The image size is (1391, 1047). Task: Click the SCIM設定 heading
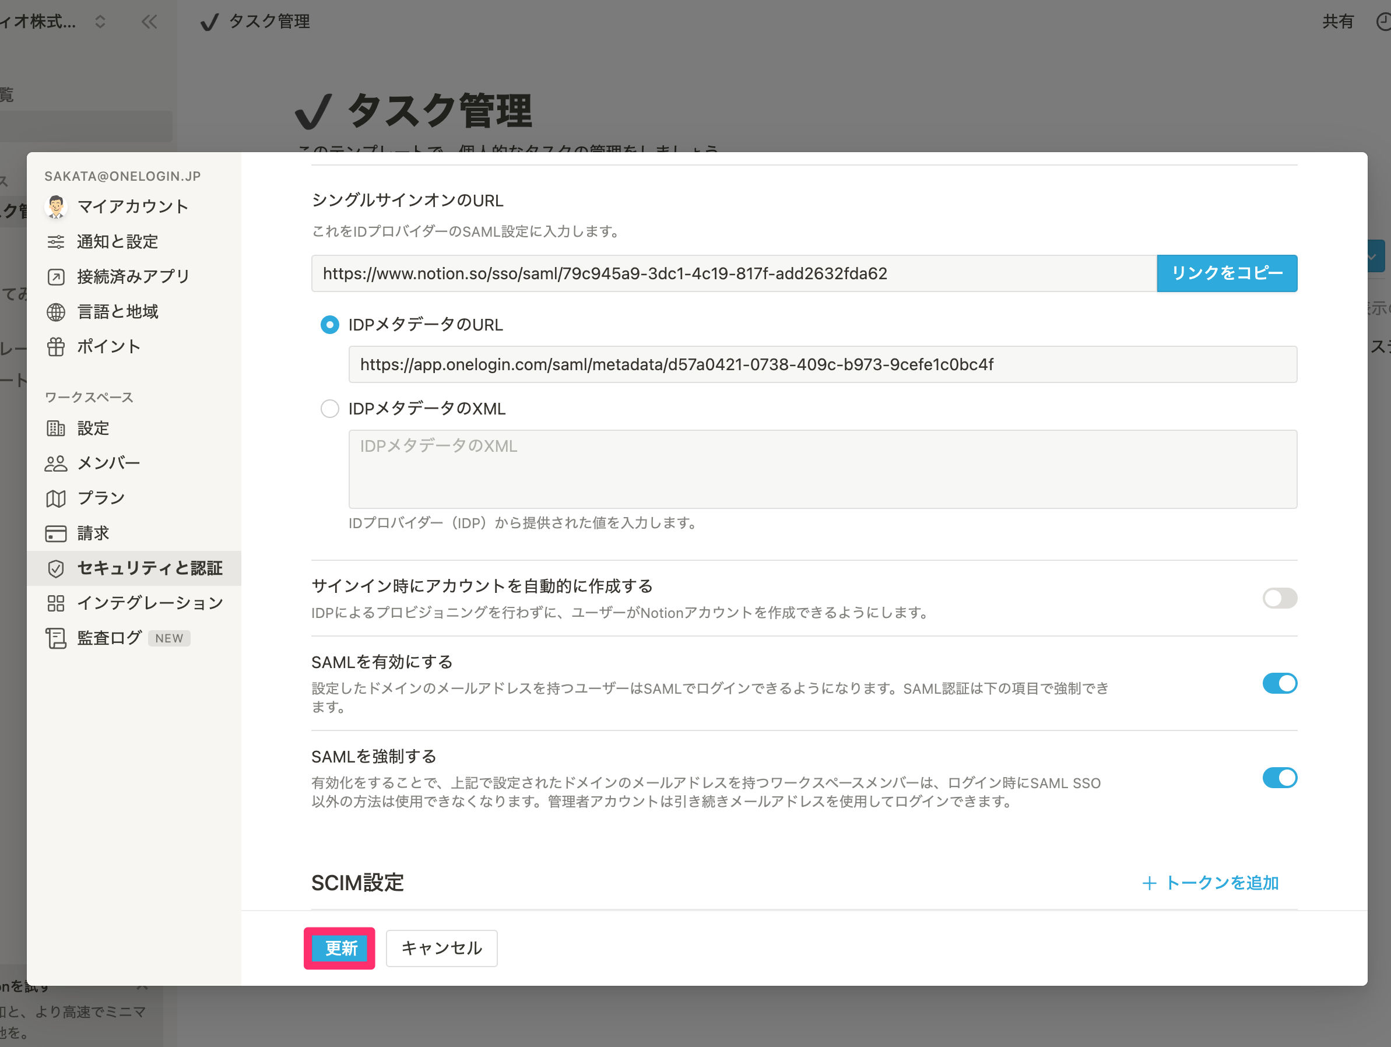(x=357, y=883)
